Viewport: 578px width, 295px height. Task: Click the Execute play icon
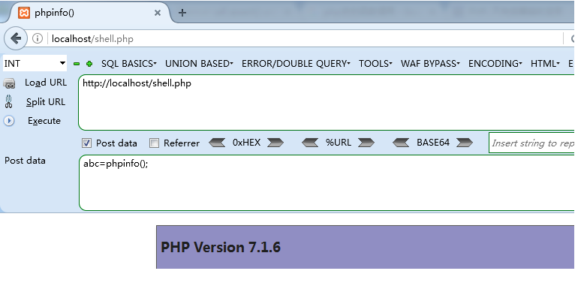click(x=9, y=121)
